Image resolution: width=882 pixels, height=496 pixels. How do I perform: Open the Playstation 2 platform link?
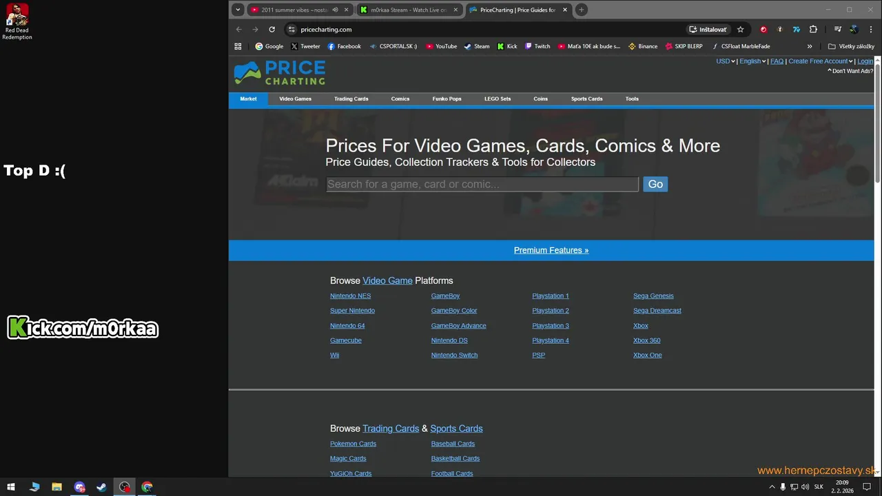coord(551,311)
